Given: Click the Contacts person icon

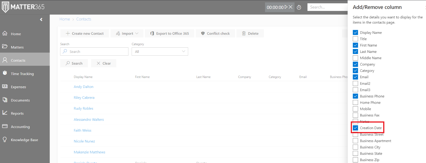Looking at the screenshot, I should (5, 60).
